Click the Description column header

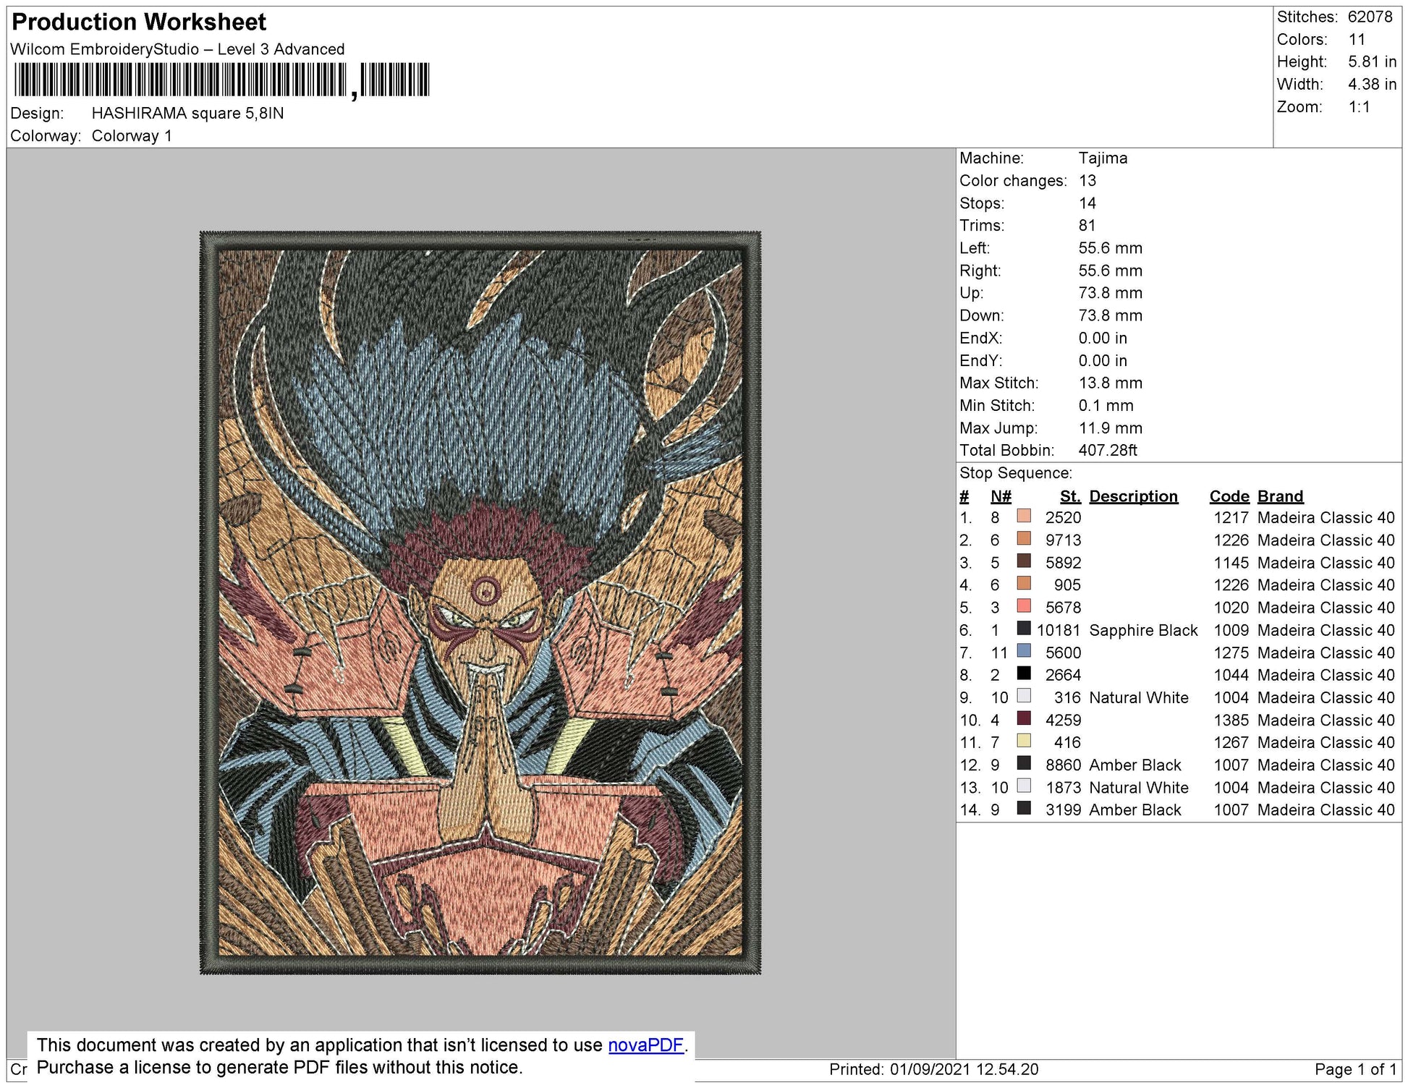tap(1133, 496)
